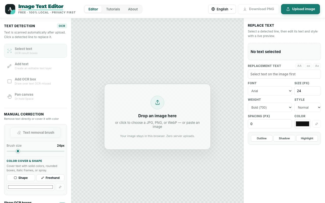Toggle the Shadow text effect

tap(284, 138)
